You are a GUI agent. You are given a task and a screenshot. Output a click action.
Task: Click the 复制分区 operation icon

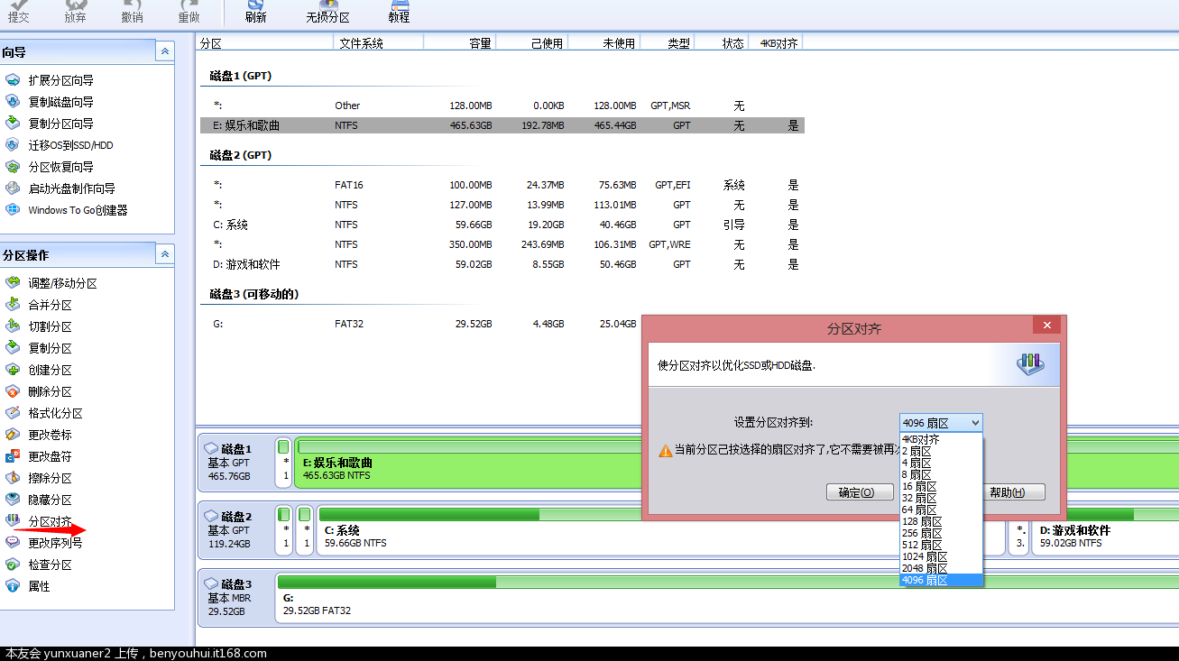point(13,348)
